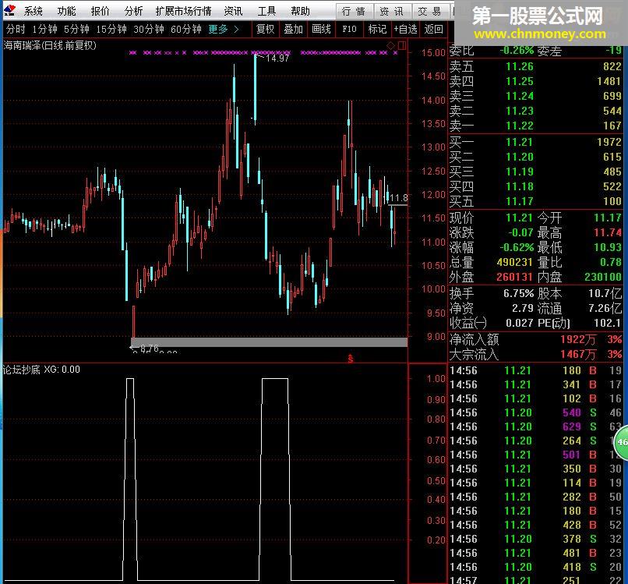Viewport: 628px width, 584px height.
Task: Click the 返回 back button
Action: pos(434,30)
